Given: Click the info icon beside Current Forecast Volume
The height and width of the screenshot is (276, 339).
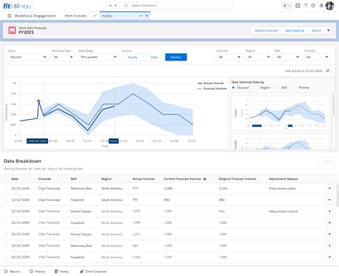Looking at the screenshot, I should (x=205, y=179).
